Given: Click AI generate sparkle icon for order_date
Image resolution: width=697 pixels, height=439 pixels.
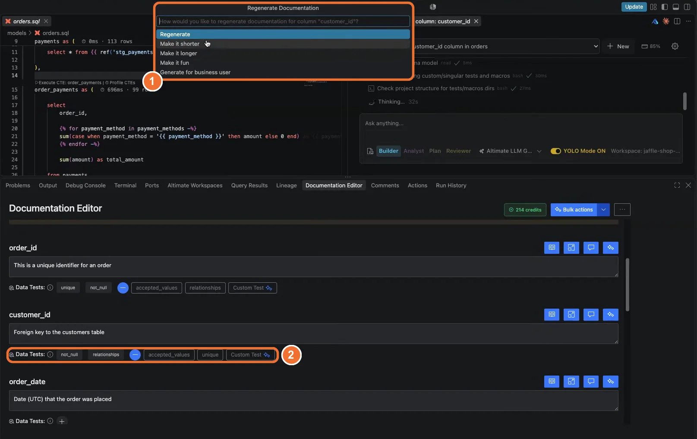Looking at the screenshot, I should tap(611, 381).
